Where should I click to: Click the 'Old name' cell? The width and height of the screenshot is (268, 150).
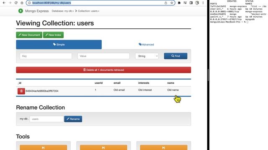coord(173,90)
